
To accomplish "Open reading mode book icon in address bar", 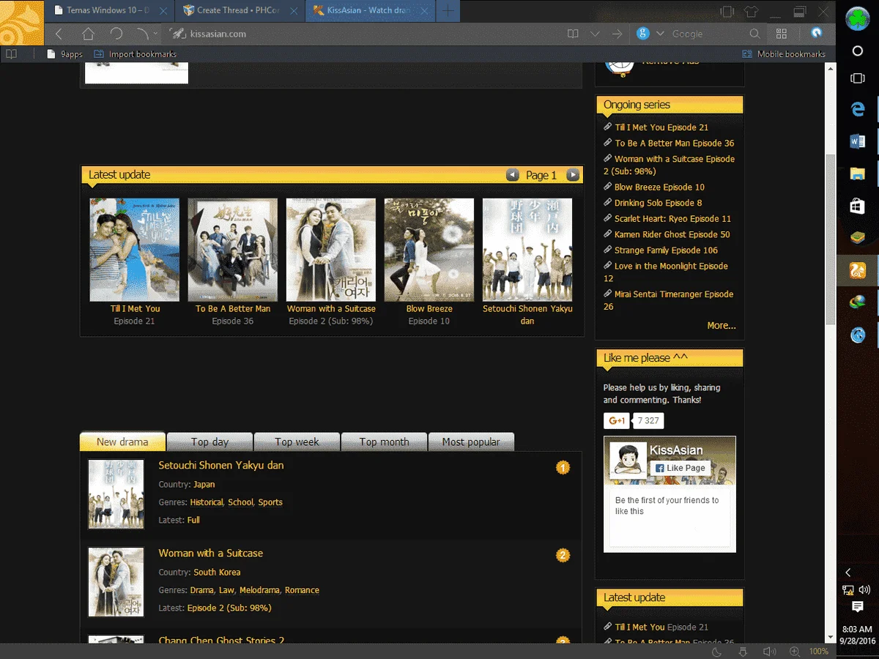I will 573,34.
